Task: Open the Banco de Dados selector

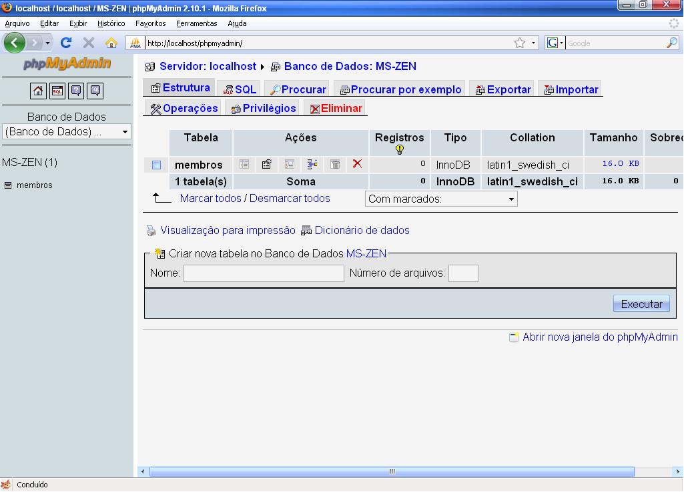Action: pyautogui.click(x=67, y=132)
